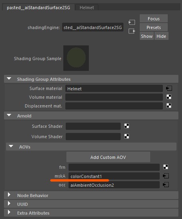Open aiAmbientOcclusion2 via occ connection icon

click(x=166, y=185)
